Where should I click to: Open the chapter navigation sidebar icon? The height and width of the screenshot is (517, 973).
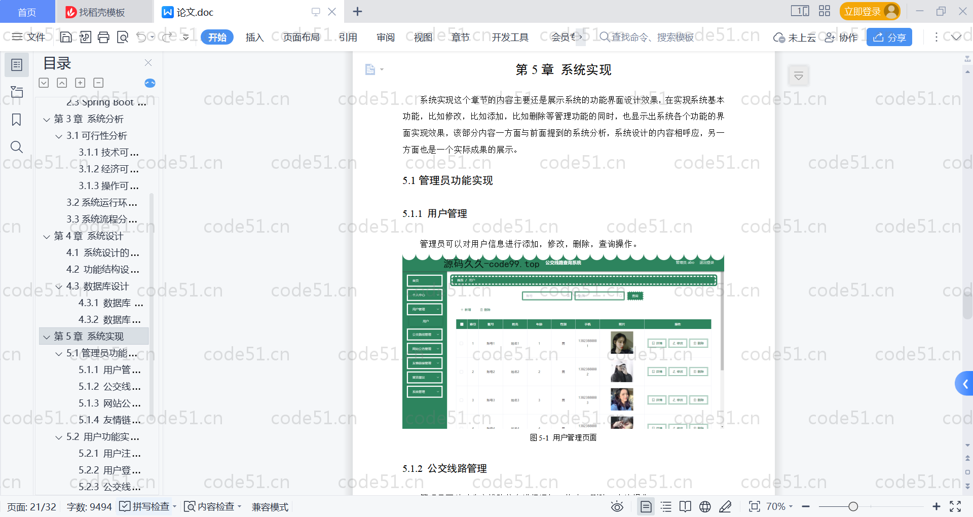(17, 92)
